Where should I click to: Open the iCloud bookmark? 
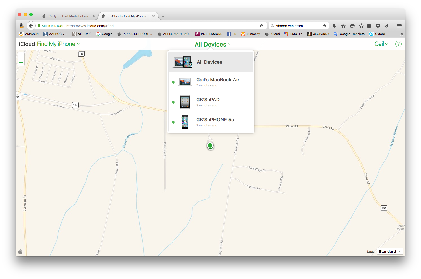click(x=272, y=34)
